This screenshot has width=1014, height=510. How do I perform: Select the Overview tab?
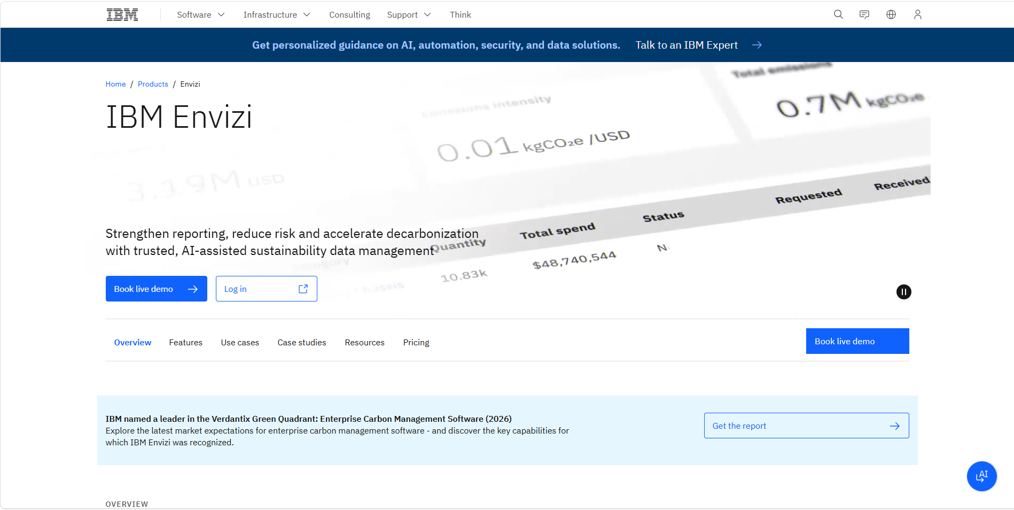(x=132, y=342)
